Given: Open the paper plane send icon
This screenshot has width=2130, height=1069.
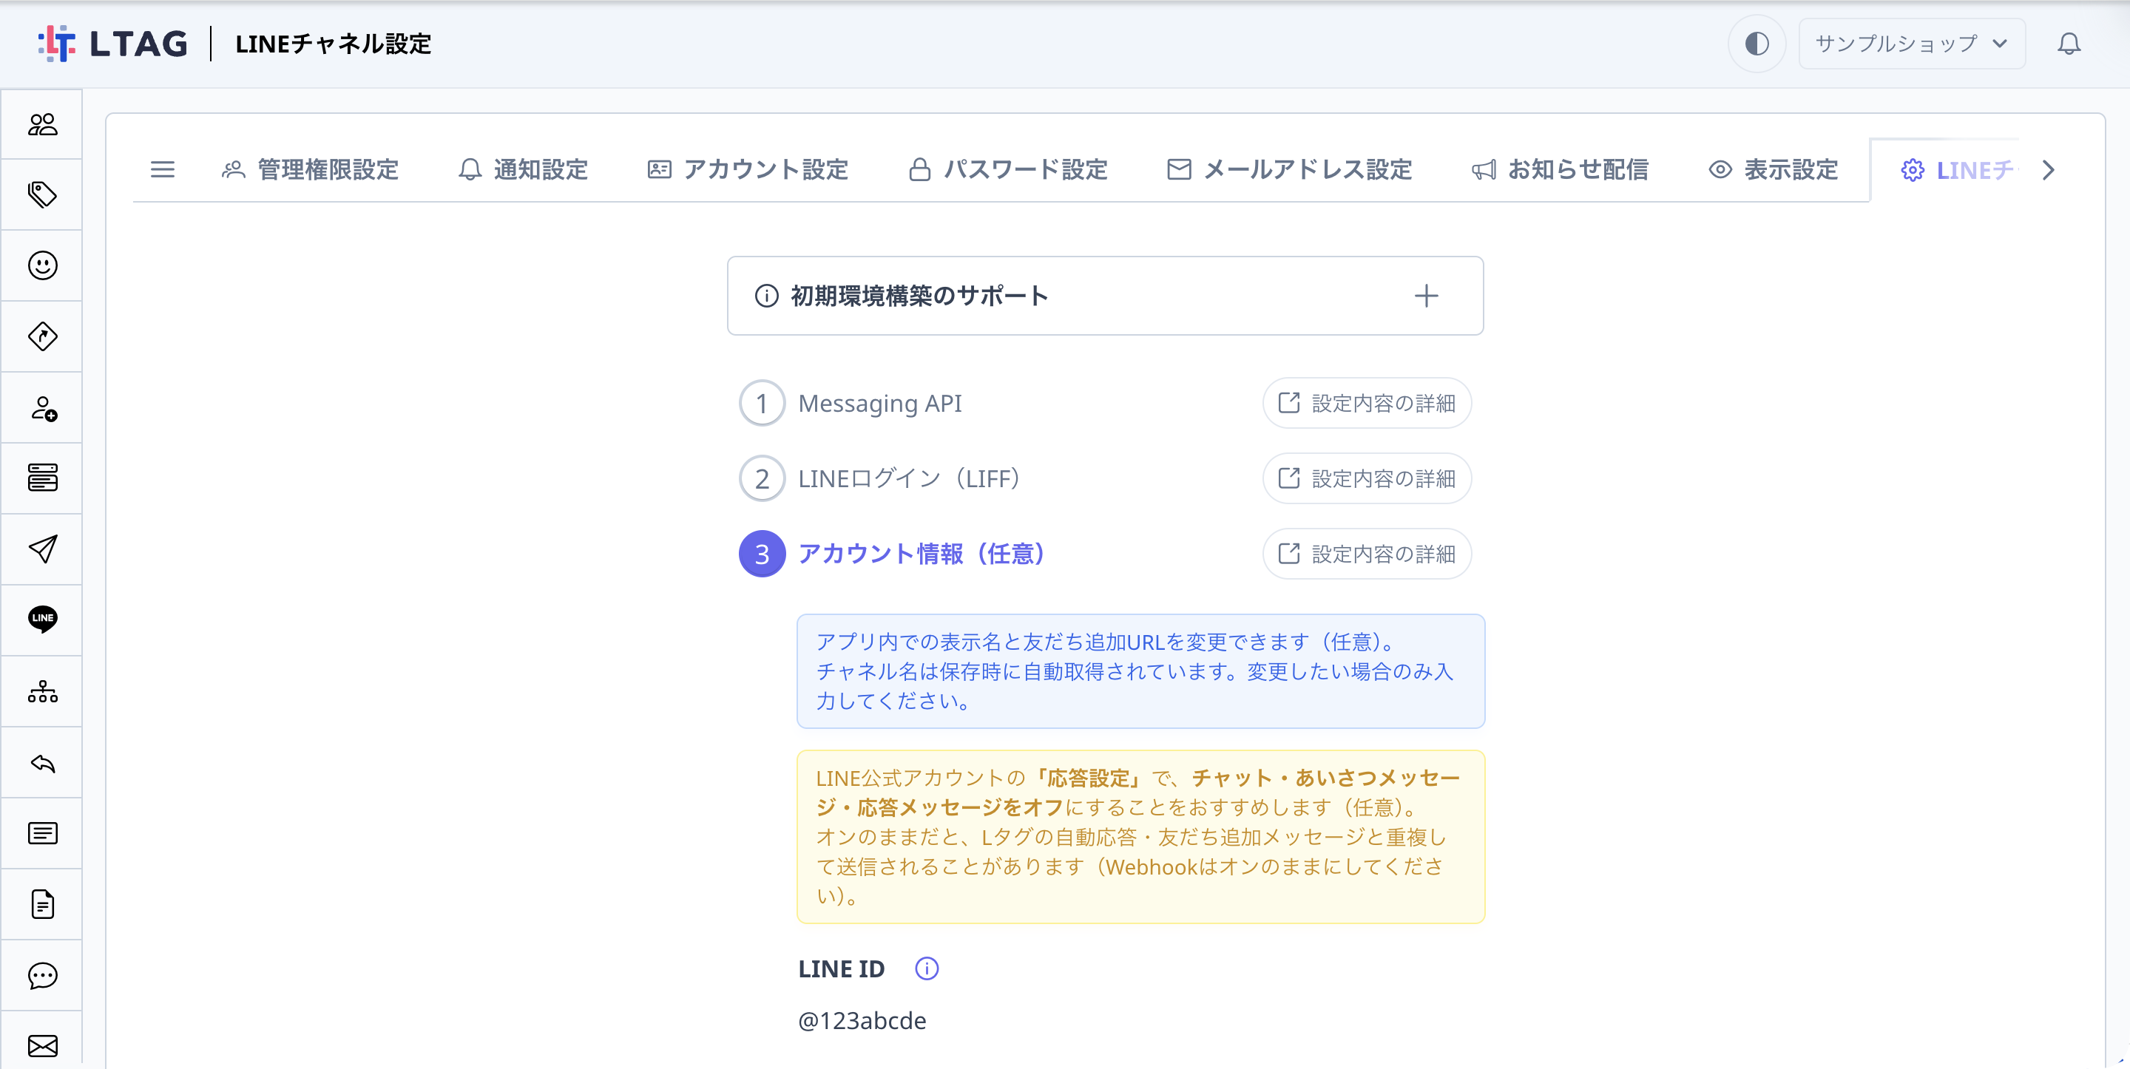Looking at the screenshot, I should pyautogui.click(x=42, y=549).
